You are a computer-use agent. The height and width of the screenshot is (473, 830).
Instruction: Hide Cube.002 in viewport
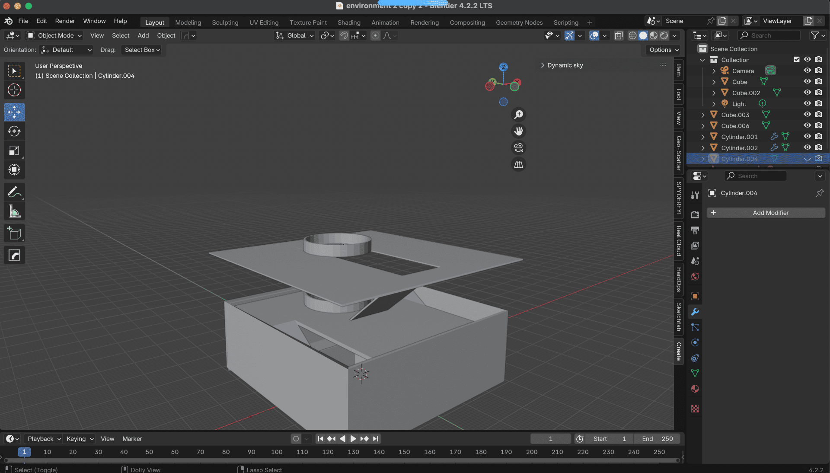point(807,93)
